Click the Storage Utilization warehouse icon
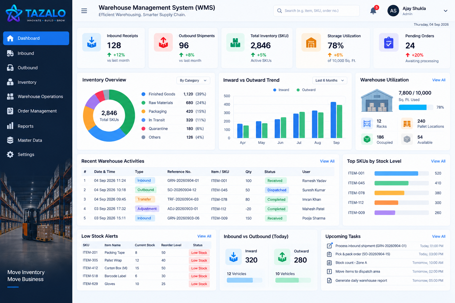 (311, 42)
